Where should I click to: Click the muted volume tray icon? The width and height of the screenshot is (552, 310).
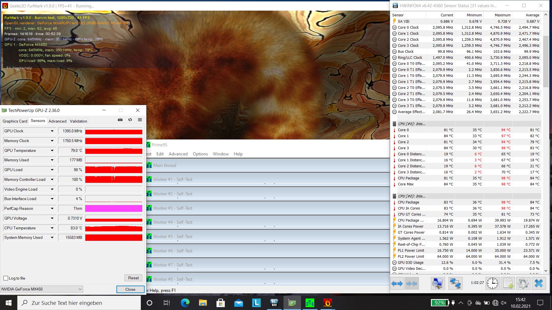[504, 303]
